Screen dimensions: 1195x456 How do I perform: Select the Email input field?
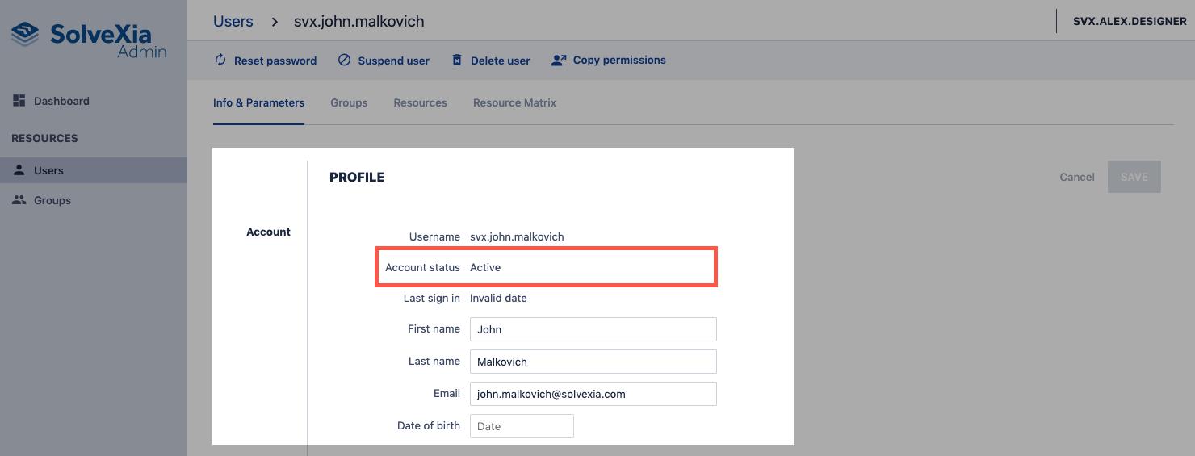point(593,394)
